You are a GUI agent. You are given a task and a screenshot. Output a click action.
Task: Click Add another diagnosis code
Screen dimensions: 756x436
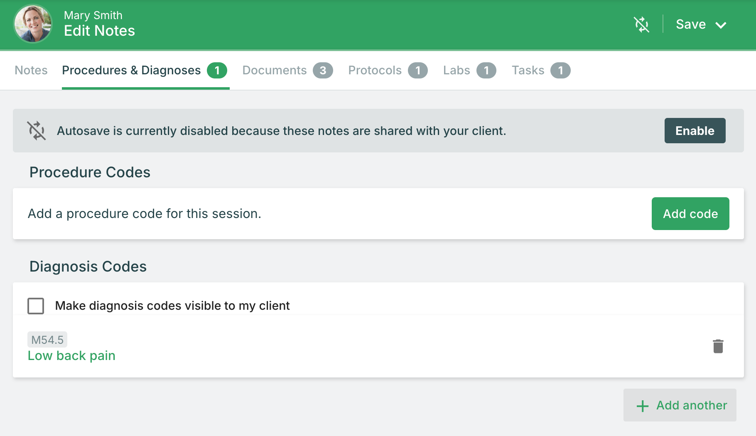[680, 405]
